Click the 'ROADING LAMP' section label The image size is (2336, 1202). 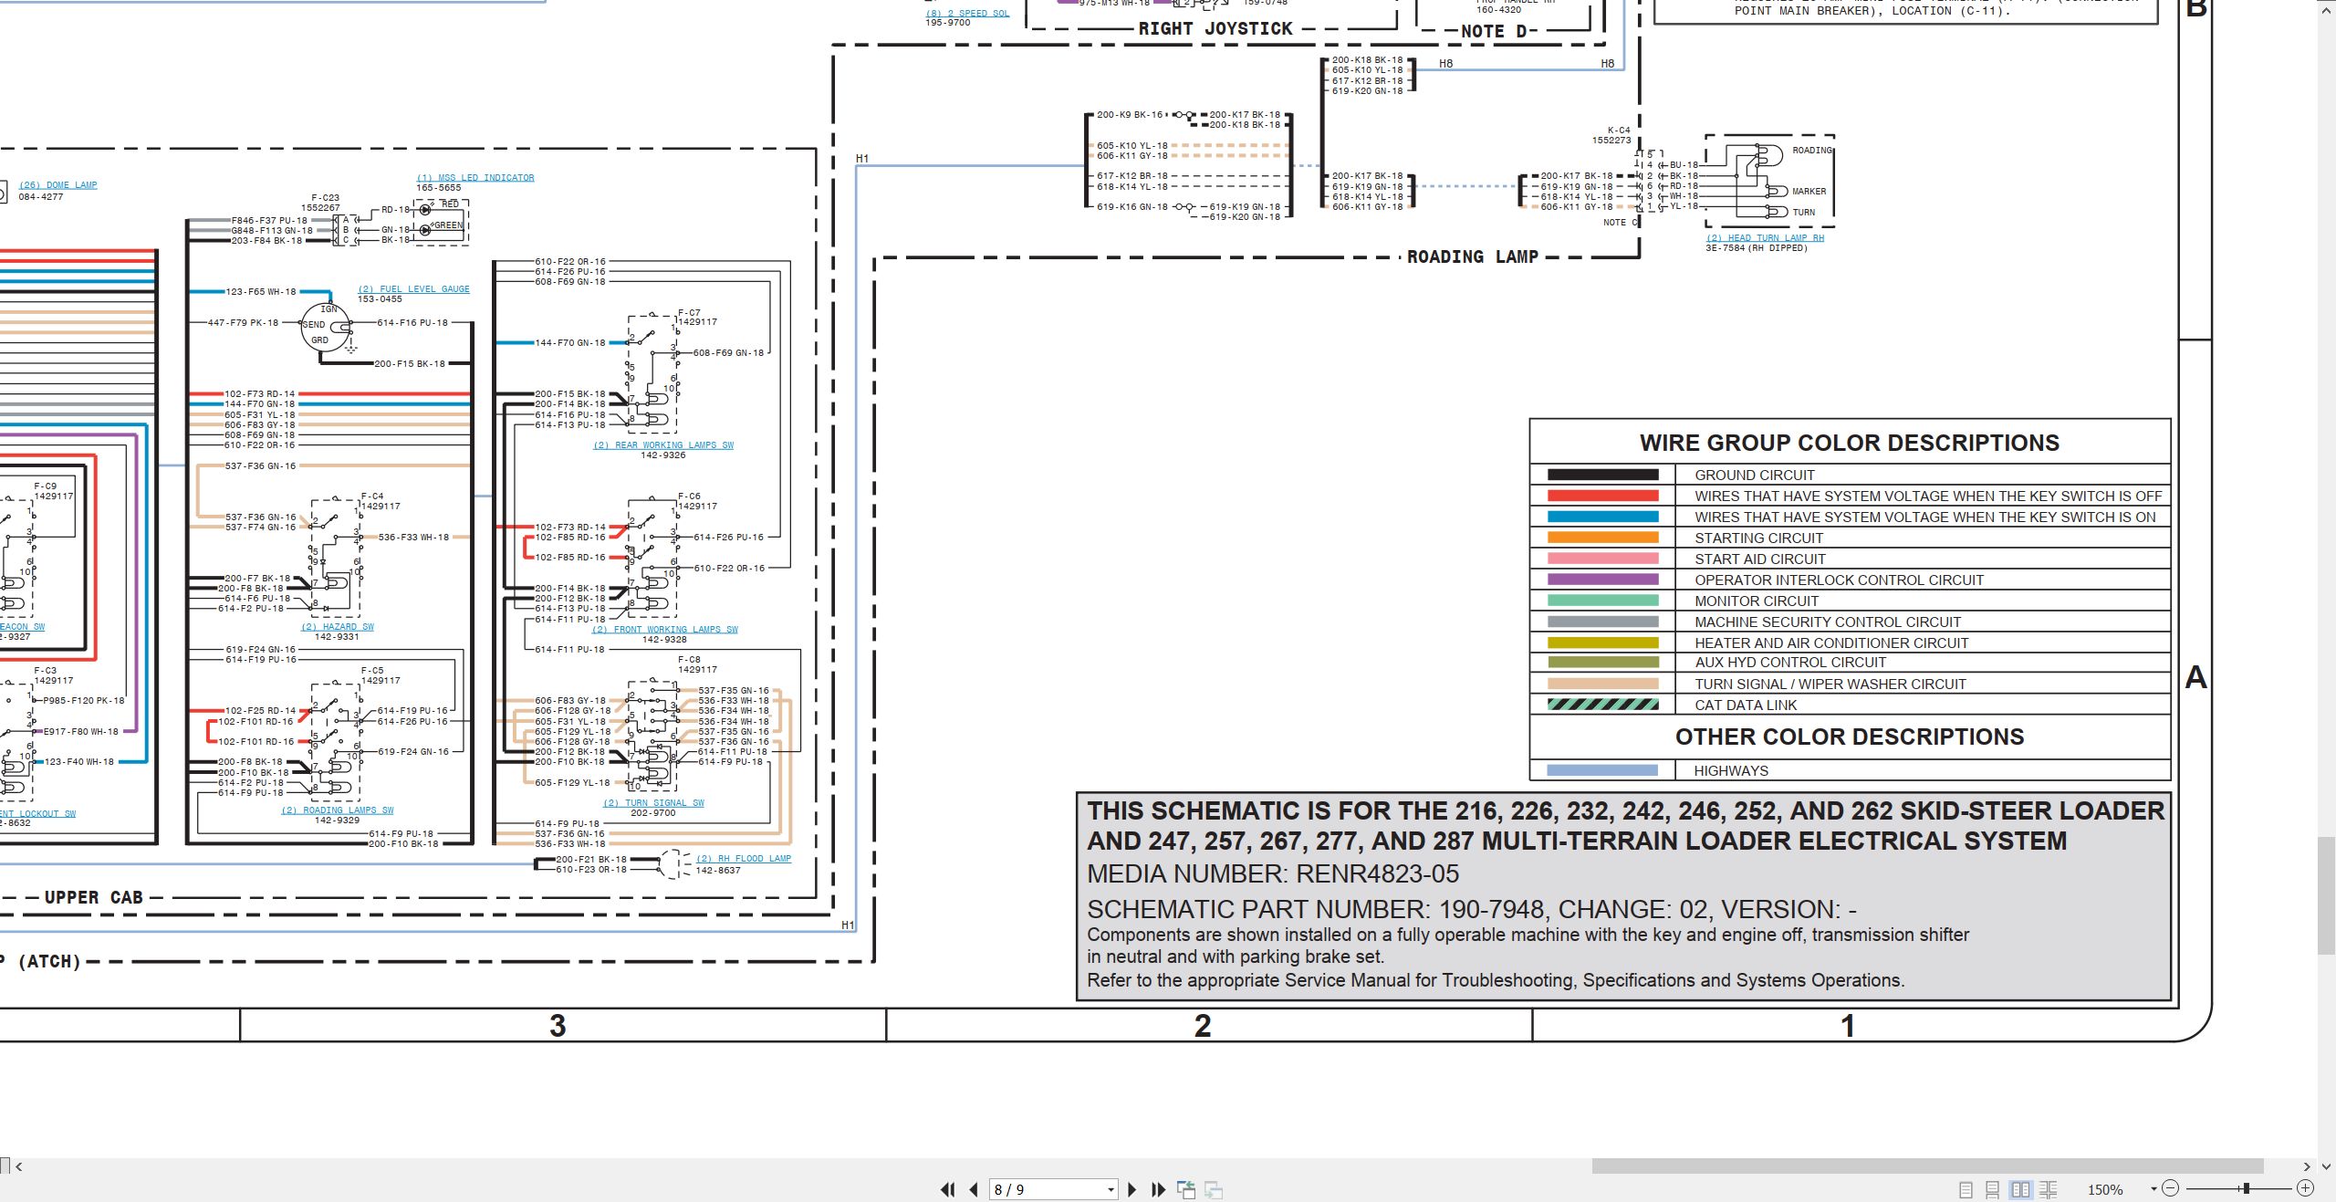tap(1472, 257)
